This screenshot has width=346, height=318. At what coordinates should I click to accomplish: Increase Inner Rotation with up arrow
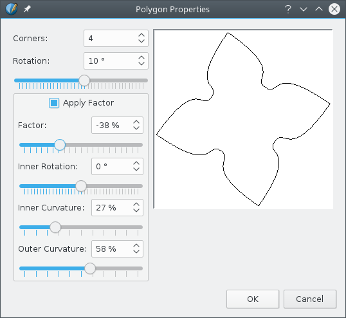[x=136, y=164]
